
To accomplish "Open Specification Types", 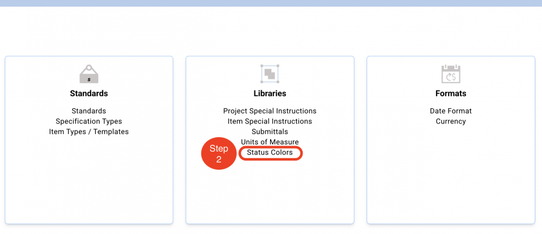I will point(89,122).
